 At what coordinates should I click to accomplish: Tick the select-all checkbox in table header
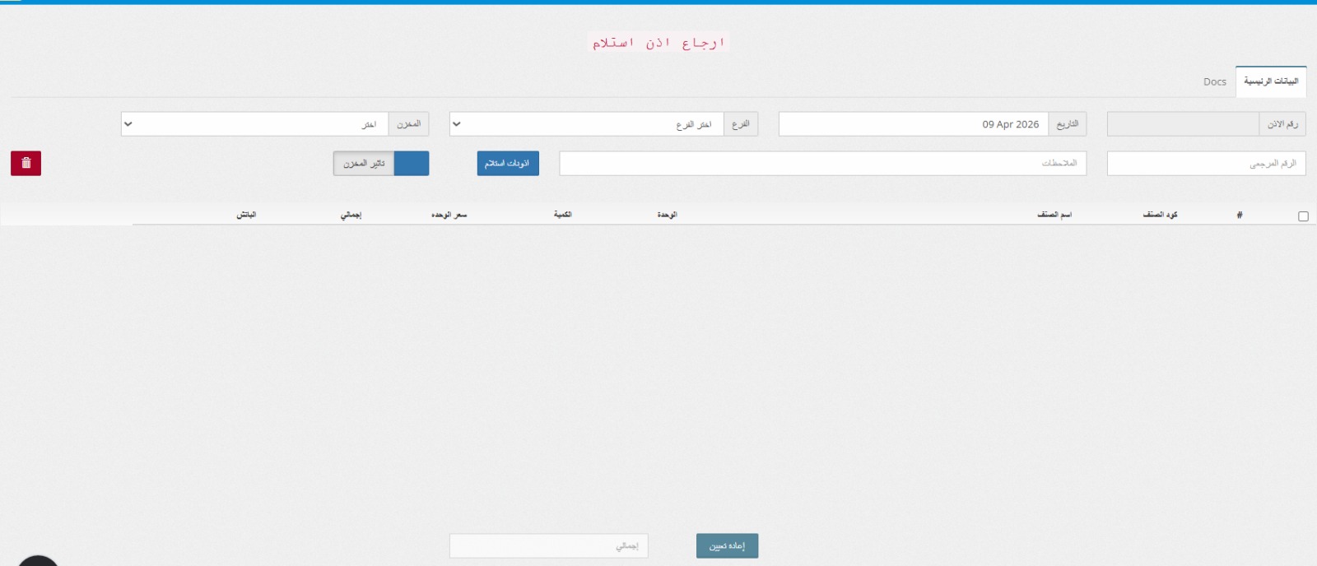click(x=1303, y=216)
